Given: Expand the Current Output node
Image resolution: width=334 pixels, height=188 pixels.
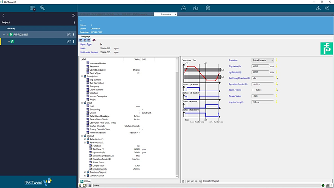Looking at the screenshot, I should [x=85, y=175].
